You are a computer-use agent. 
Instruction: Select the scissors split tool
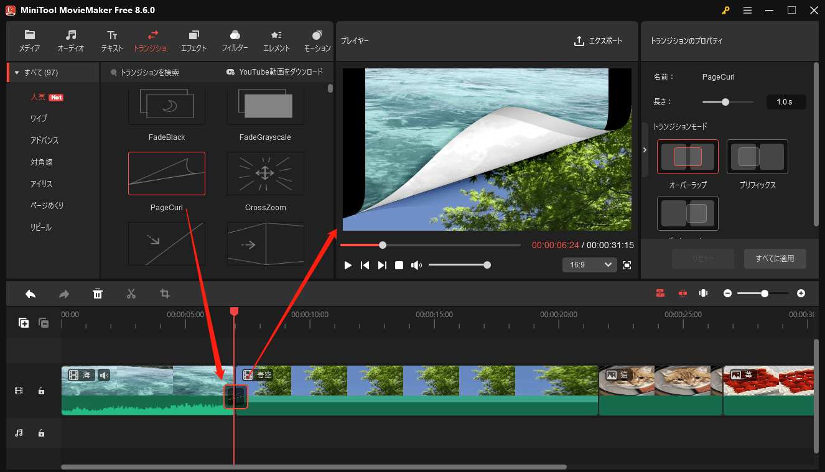[x=131, y=293]
